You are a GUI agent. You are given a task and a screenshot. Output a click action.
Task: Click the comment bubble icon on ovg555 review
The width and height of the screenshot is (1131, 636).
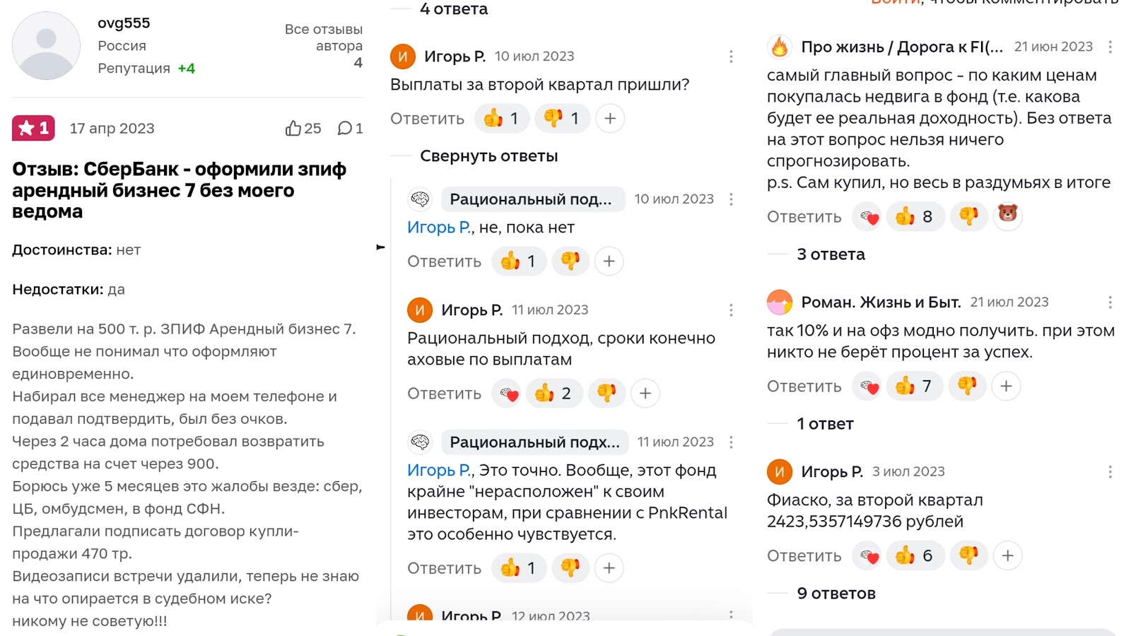click(345, 128)
